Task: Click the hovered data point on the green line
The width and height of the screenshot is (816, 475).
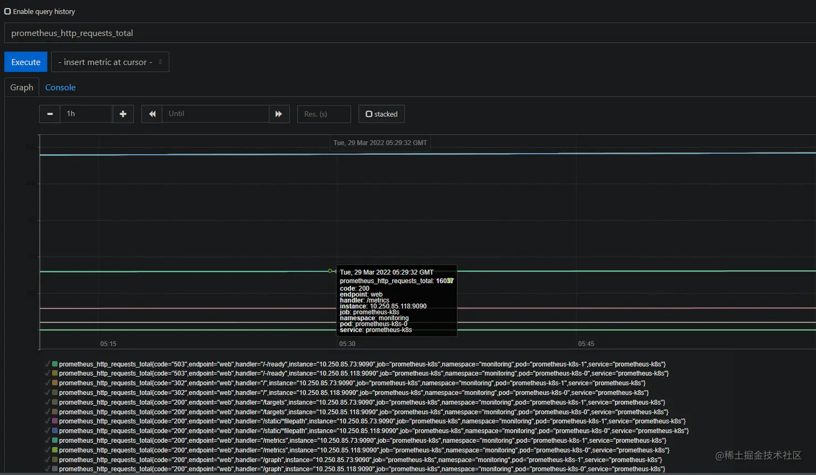Action: 330,271
